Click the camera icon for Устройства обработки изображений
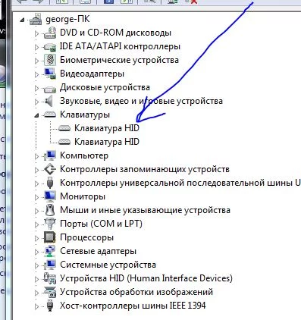The image size is (301, 320). pyautogui.click(x=50, y=292)
